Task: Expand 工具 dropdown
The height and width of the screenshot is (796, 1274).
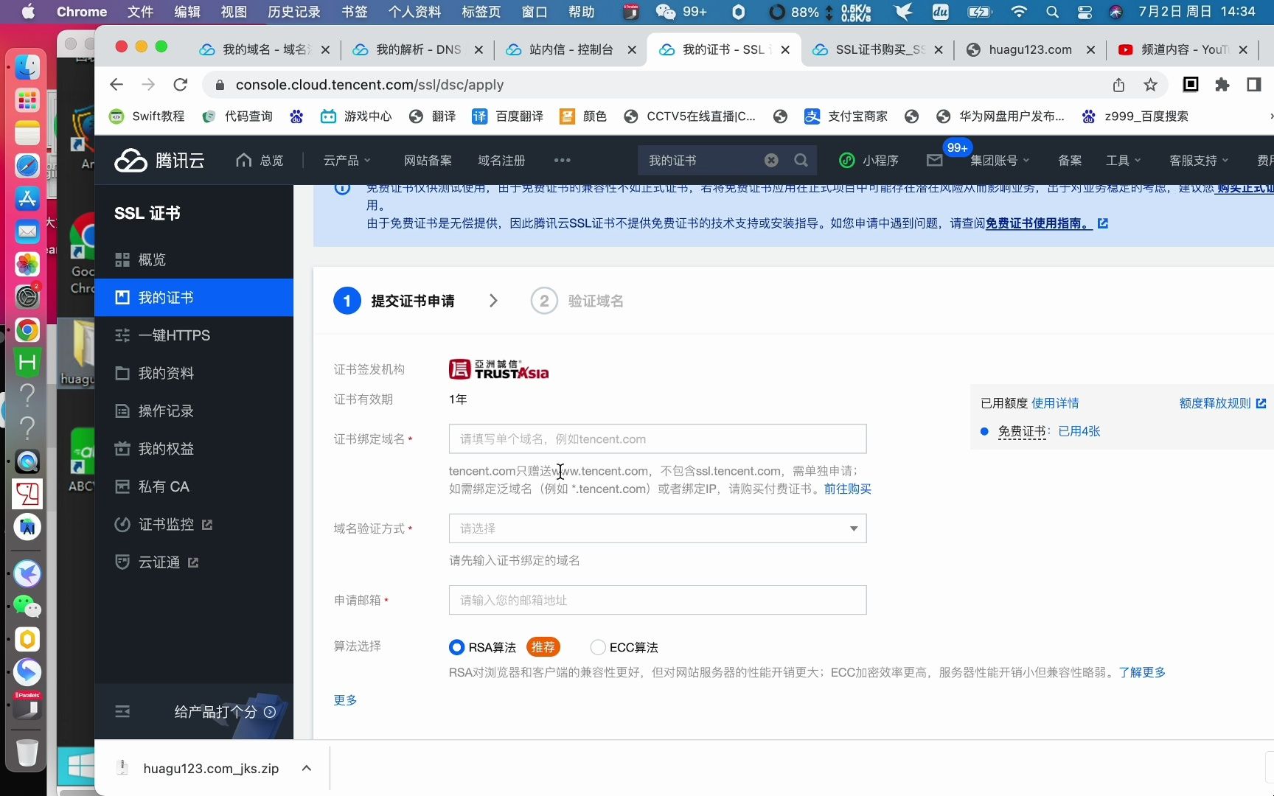Action: coord(1123,160)
